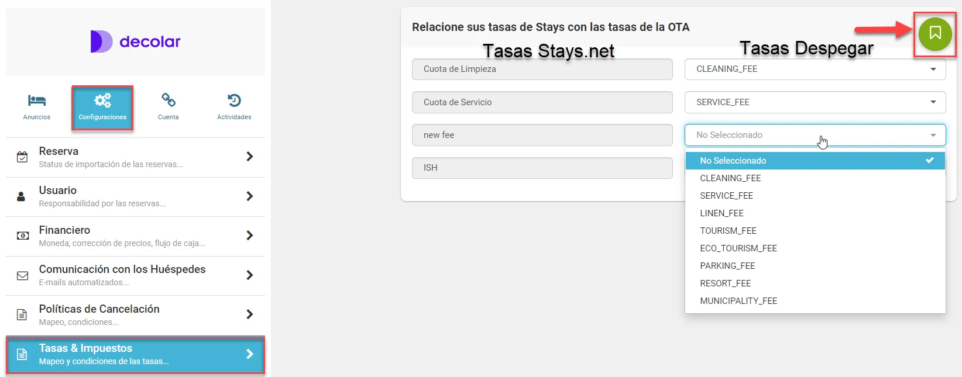
Task: Open Reserva settings row
Action: click(x=135, y=157)
